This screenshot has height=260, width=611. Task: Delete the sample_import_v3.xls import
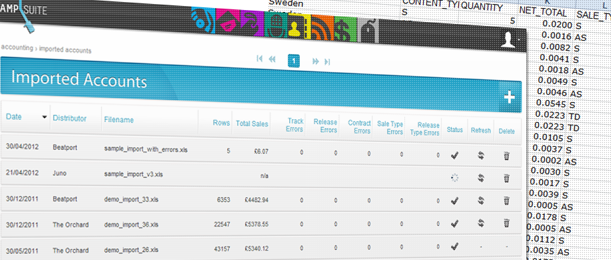click(506, 178)
